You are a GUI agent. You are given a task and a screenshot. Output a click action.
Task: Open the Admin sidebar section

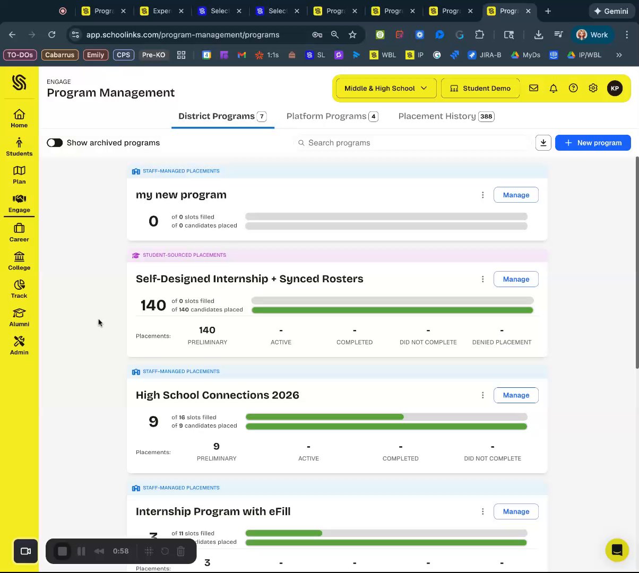tap(19, 345)
